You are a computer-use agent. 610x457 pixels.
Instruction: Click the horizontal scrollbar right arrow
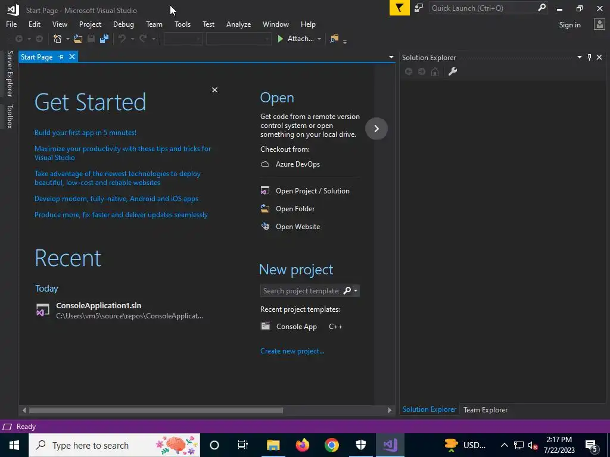[390, 410]
